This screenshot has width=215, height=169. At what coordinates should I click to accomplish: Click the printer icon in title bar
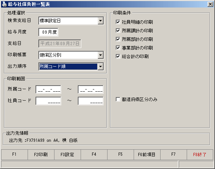pyautogui.click(x=4, y=4)
